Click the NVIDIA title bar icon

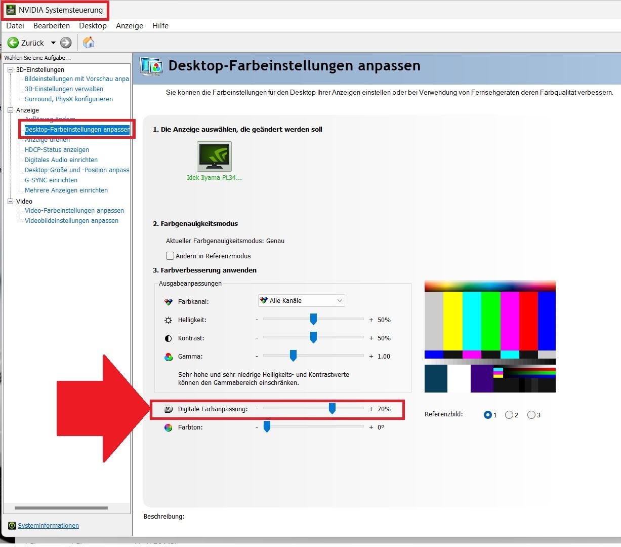click(11, 10)
